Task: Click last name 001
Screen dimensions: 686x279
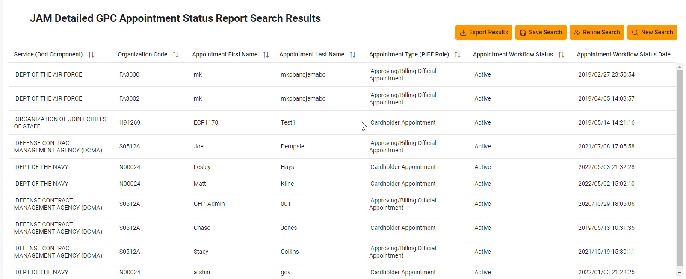Action: [286, 204]
